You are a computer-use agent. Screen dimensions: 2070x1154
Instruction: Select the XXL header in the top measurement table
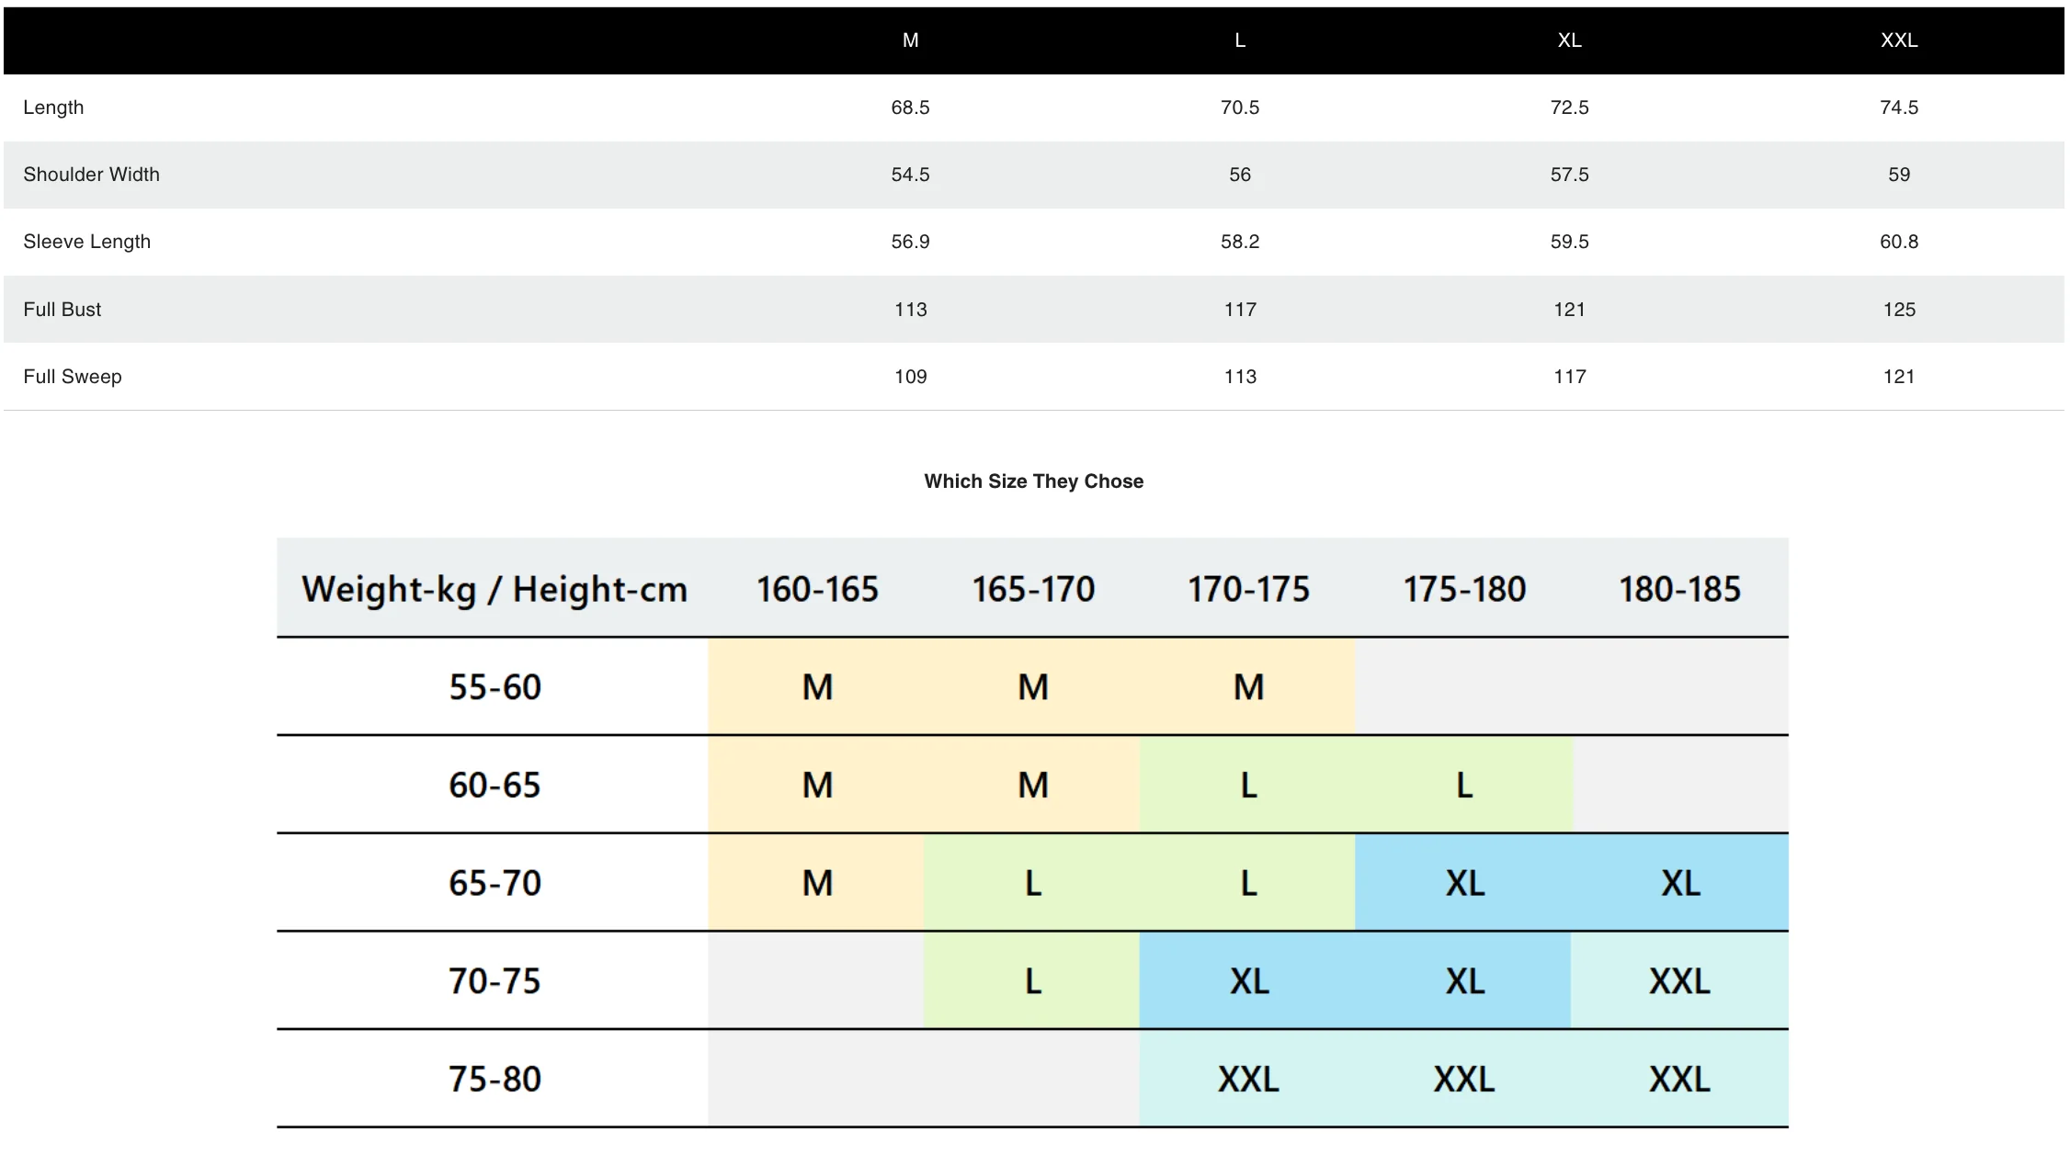pos(1898,40)
